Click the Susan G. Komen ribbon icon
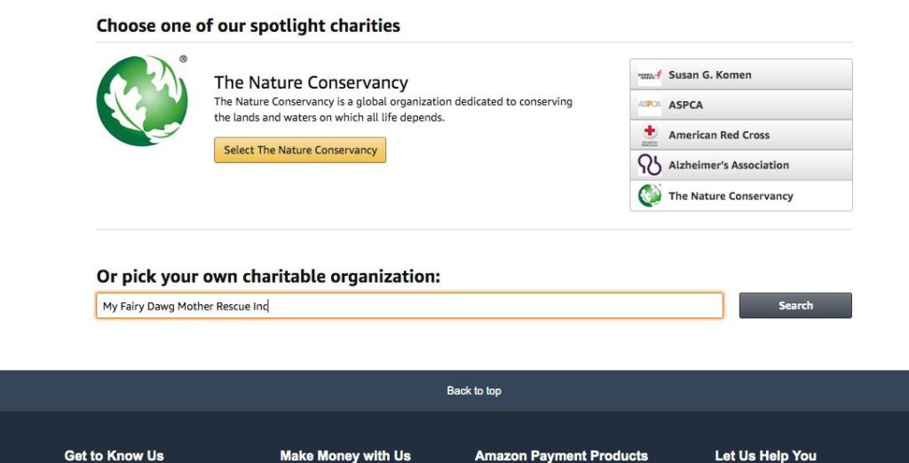The height and width of the screenshot is (463, 909). click(649, 75)
